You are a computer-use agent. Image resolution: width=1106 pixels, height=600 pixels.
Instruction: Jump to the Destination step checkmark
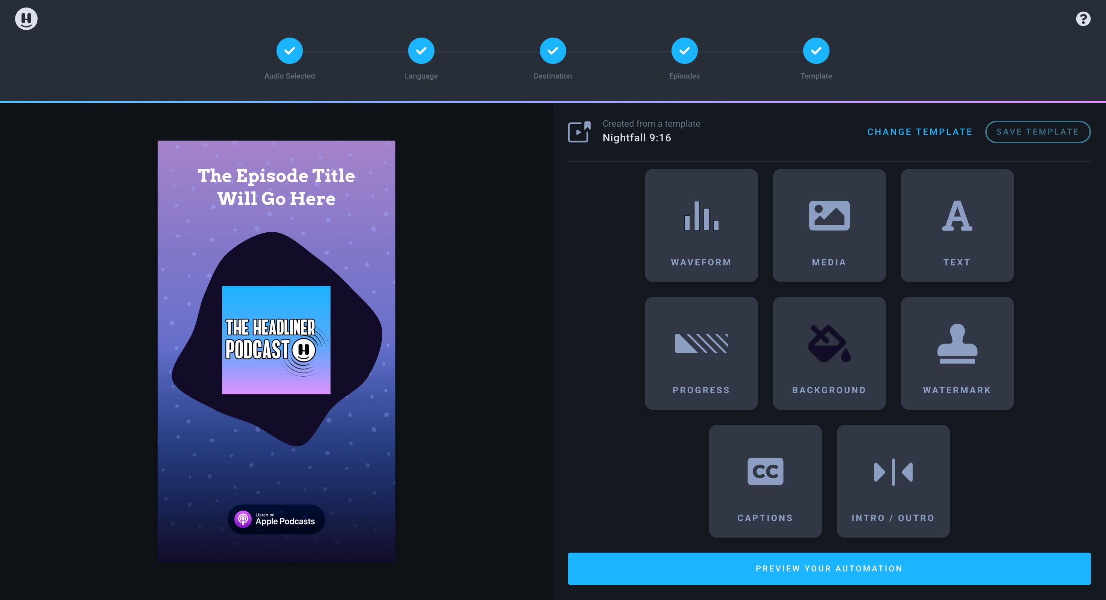(553, 51)
